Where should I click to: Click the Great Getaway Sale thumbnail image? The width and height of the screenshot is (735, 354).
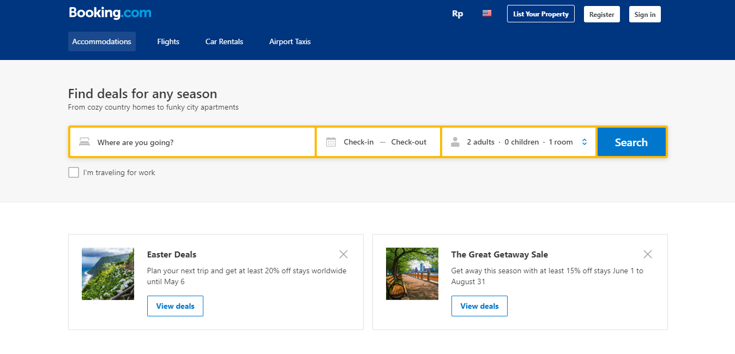412,274
